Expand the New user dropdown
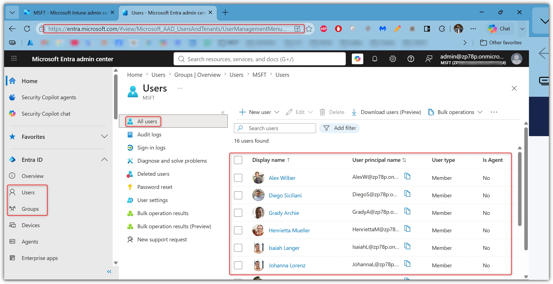553x284 pixels. point(277,112)
